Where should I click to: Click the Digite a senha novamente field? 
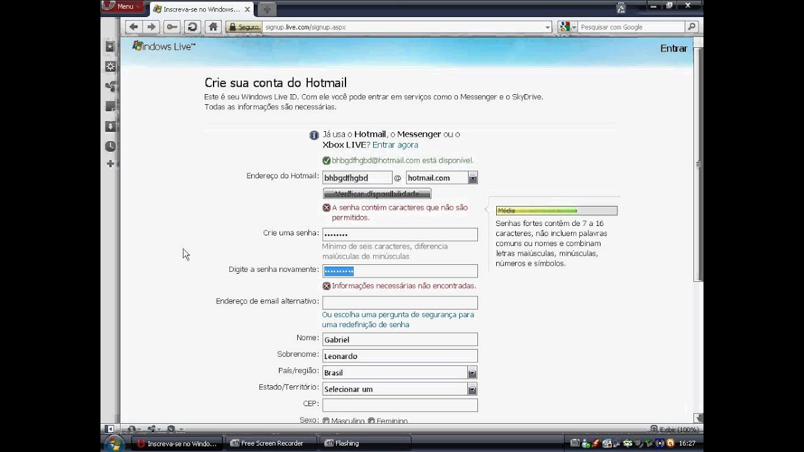400,271
